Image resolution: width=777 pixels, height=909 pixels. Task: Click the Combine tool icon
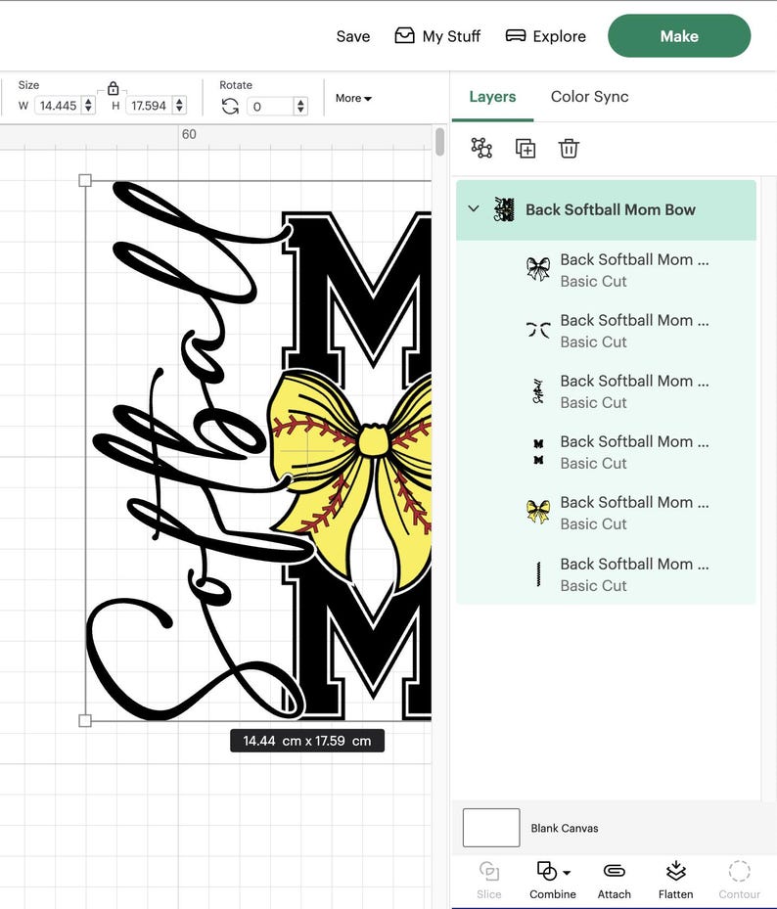click(546, 871)
